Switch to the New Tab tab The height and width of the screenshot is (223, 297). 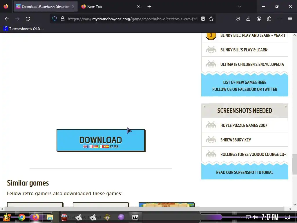click(111, 6)
